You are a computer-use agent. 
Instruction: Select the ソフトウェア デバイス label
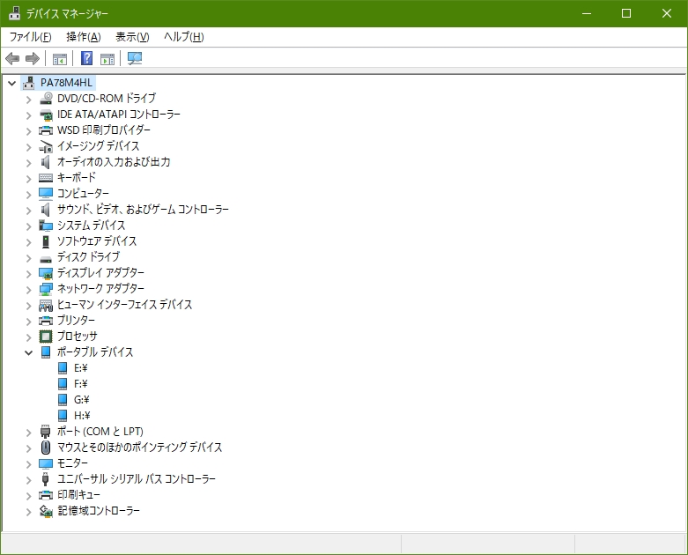(x=97, y=240)
